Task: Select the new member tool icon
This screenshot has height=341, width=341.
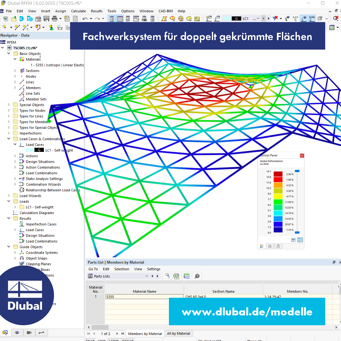Action: click(x=25, y=27)
